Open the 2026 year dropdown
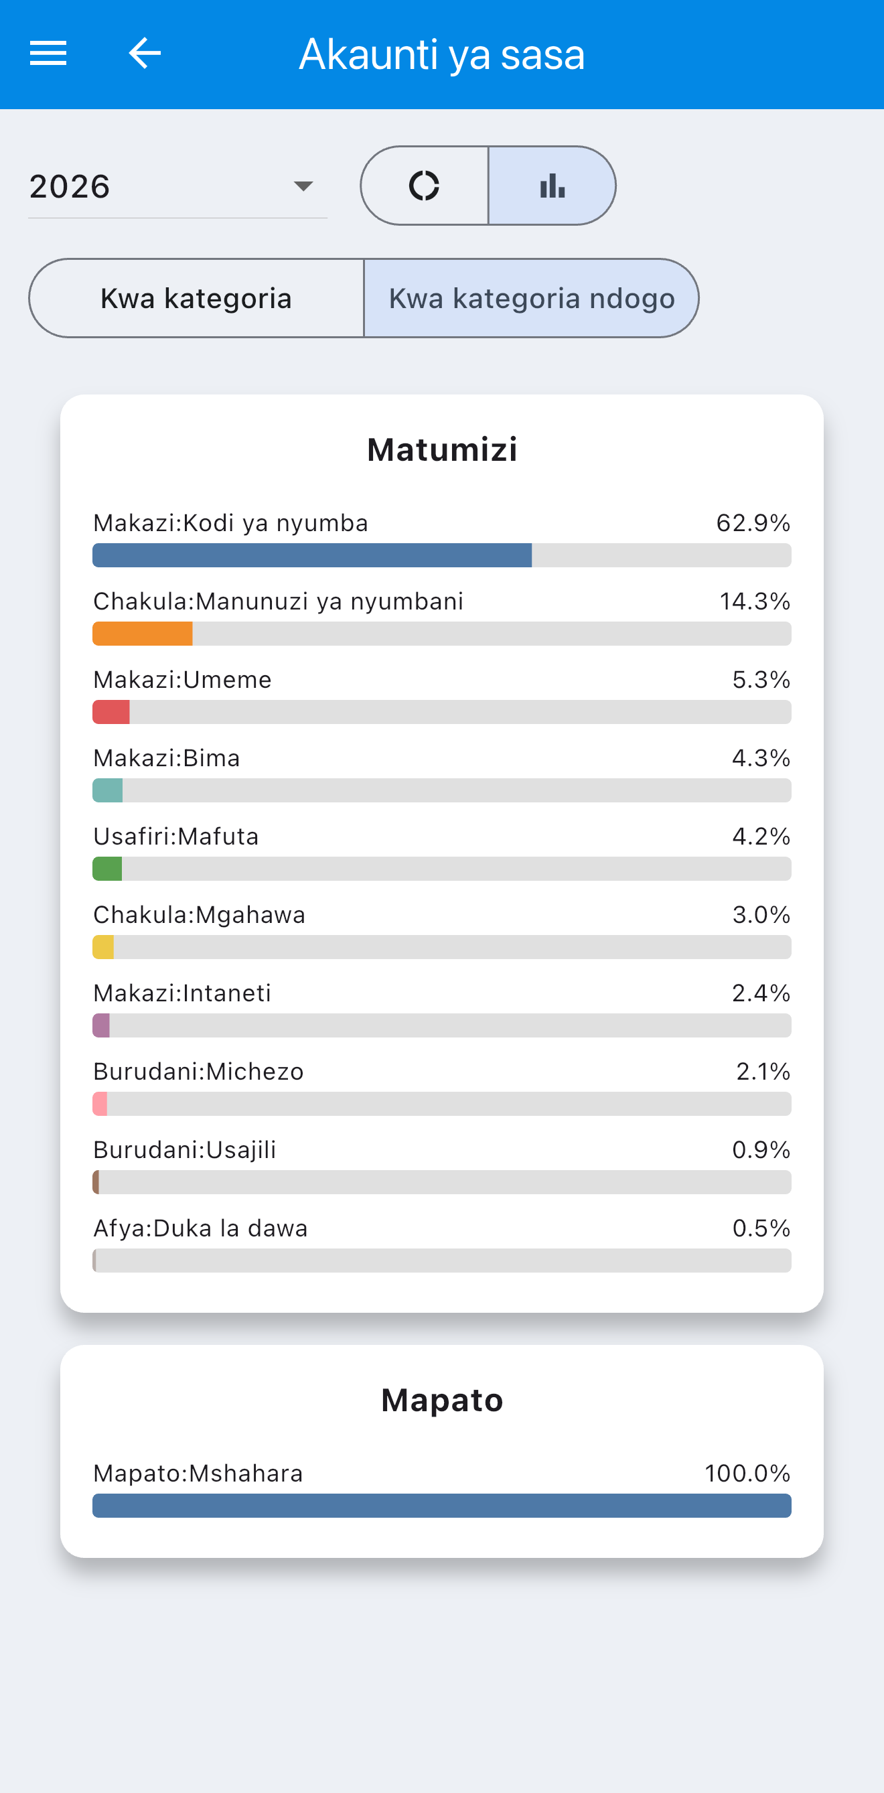884x1793 pixels. 177,187
